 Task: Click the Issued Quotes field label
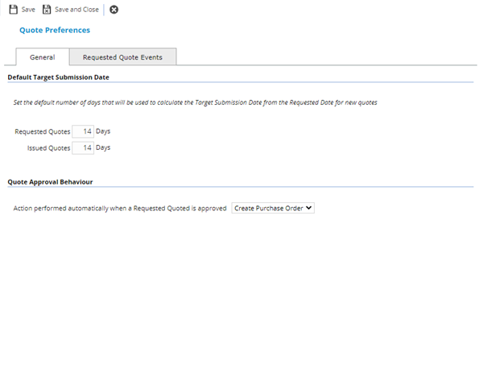click(48, 148)
